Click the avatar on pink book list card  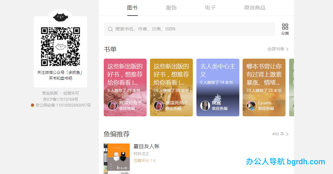coord(113,106)
